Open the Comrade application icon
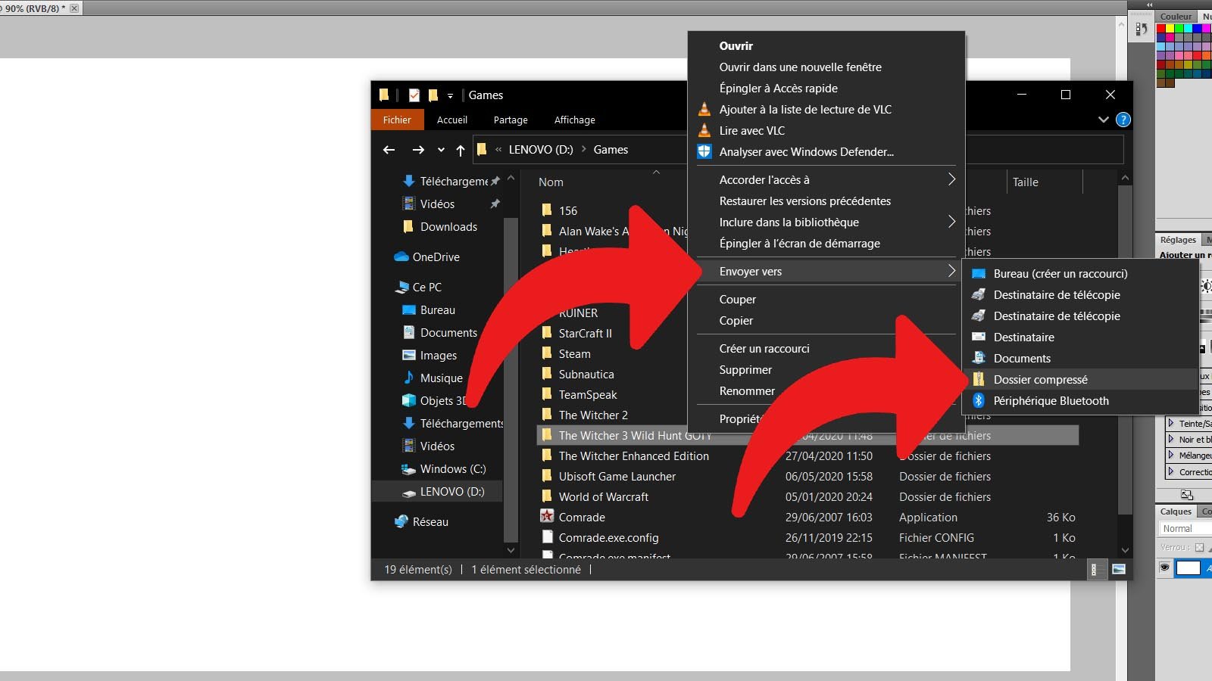 [x=548, y=517]
